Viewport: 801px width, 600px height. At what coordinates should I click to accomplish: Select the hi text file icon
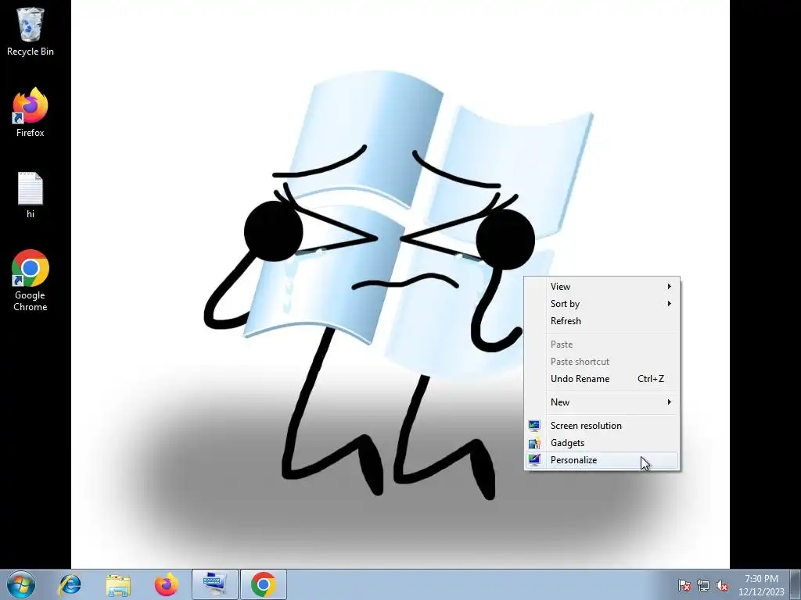coord(31,195)
